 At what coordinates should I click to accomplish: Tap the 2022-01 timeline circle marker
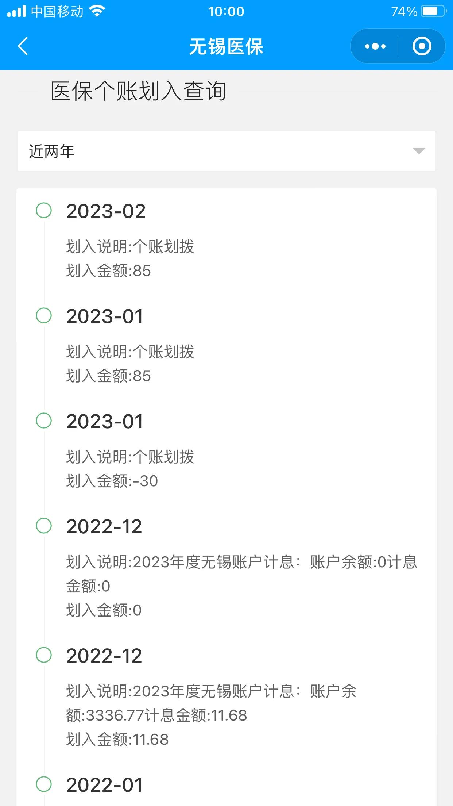click(44, 784)
